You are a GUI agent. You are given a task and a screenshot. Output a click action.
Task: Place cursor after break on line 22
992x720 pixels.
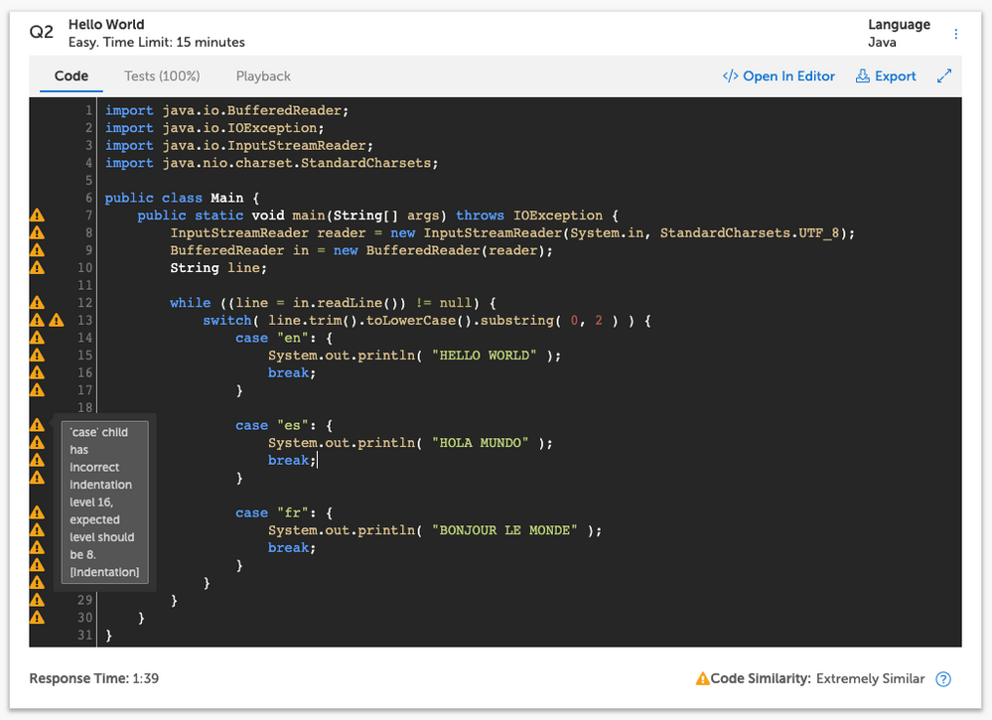[x=317, y=461]
